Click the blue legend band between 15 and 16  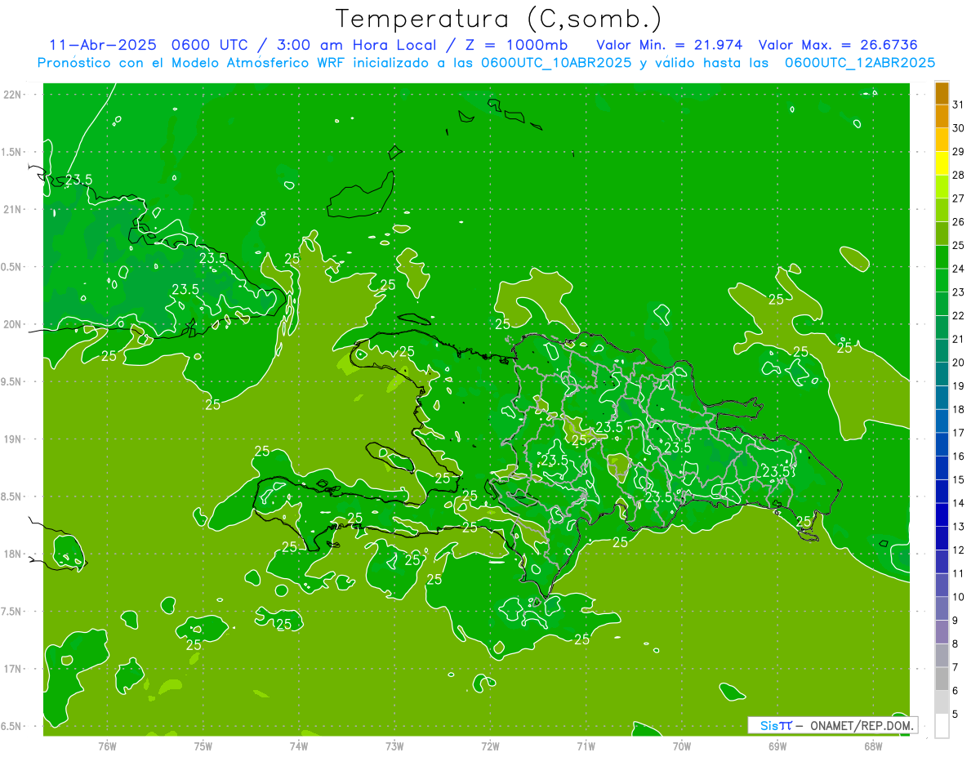pyautogui.click(x=942, y=468)
